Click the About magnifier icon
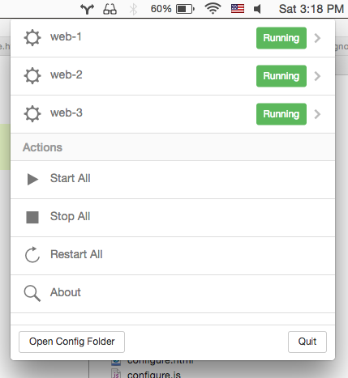The height and width of the screenshot is (378, 348). click(x=32, y=293)
